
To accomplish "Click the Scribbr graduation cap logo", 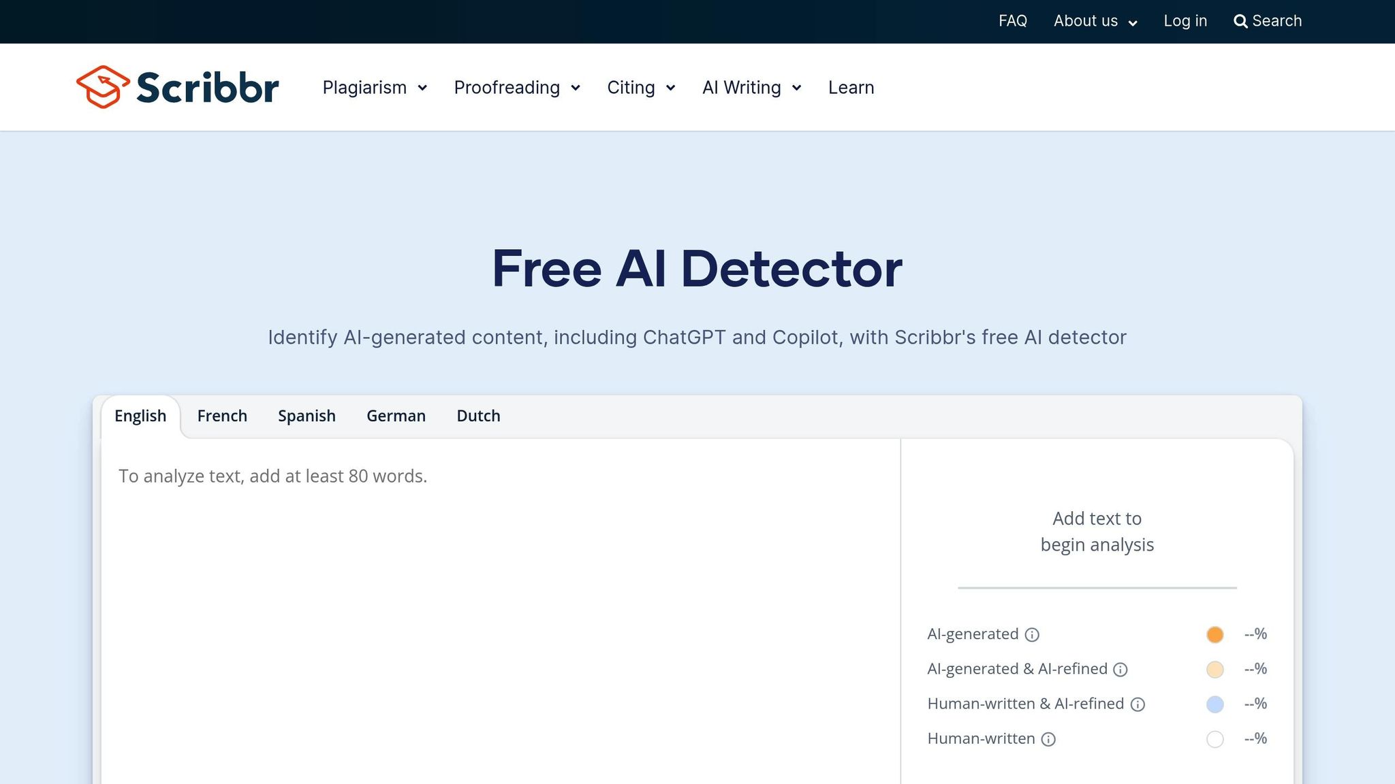I will coord(103,87).
